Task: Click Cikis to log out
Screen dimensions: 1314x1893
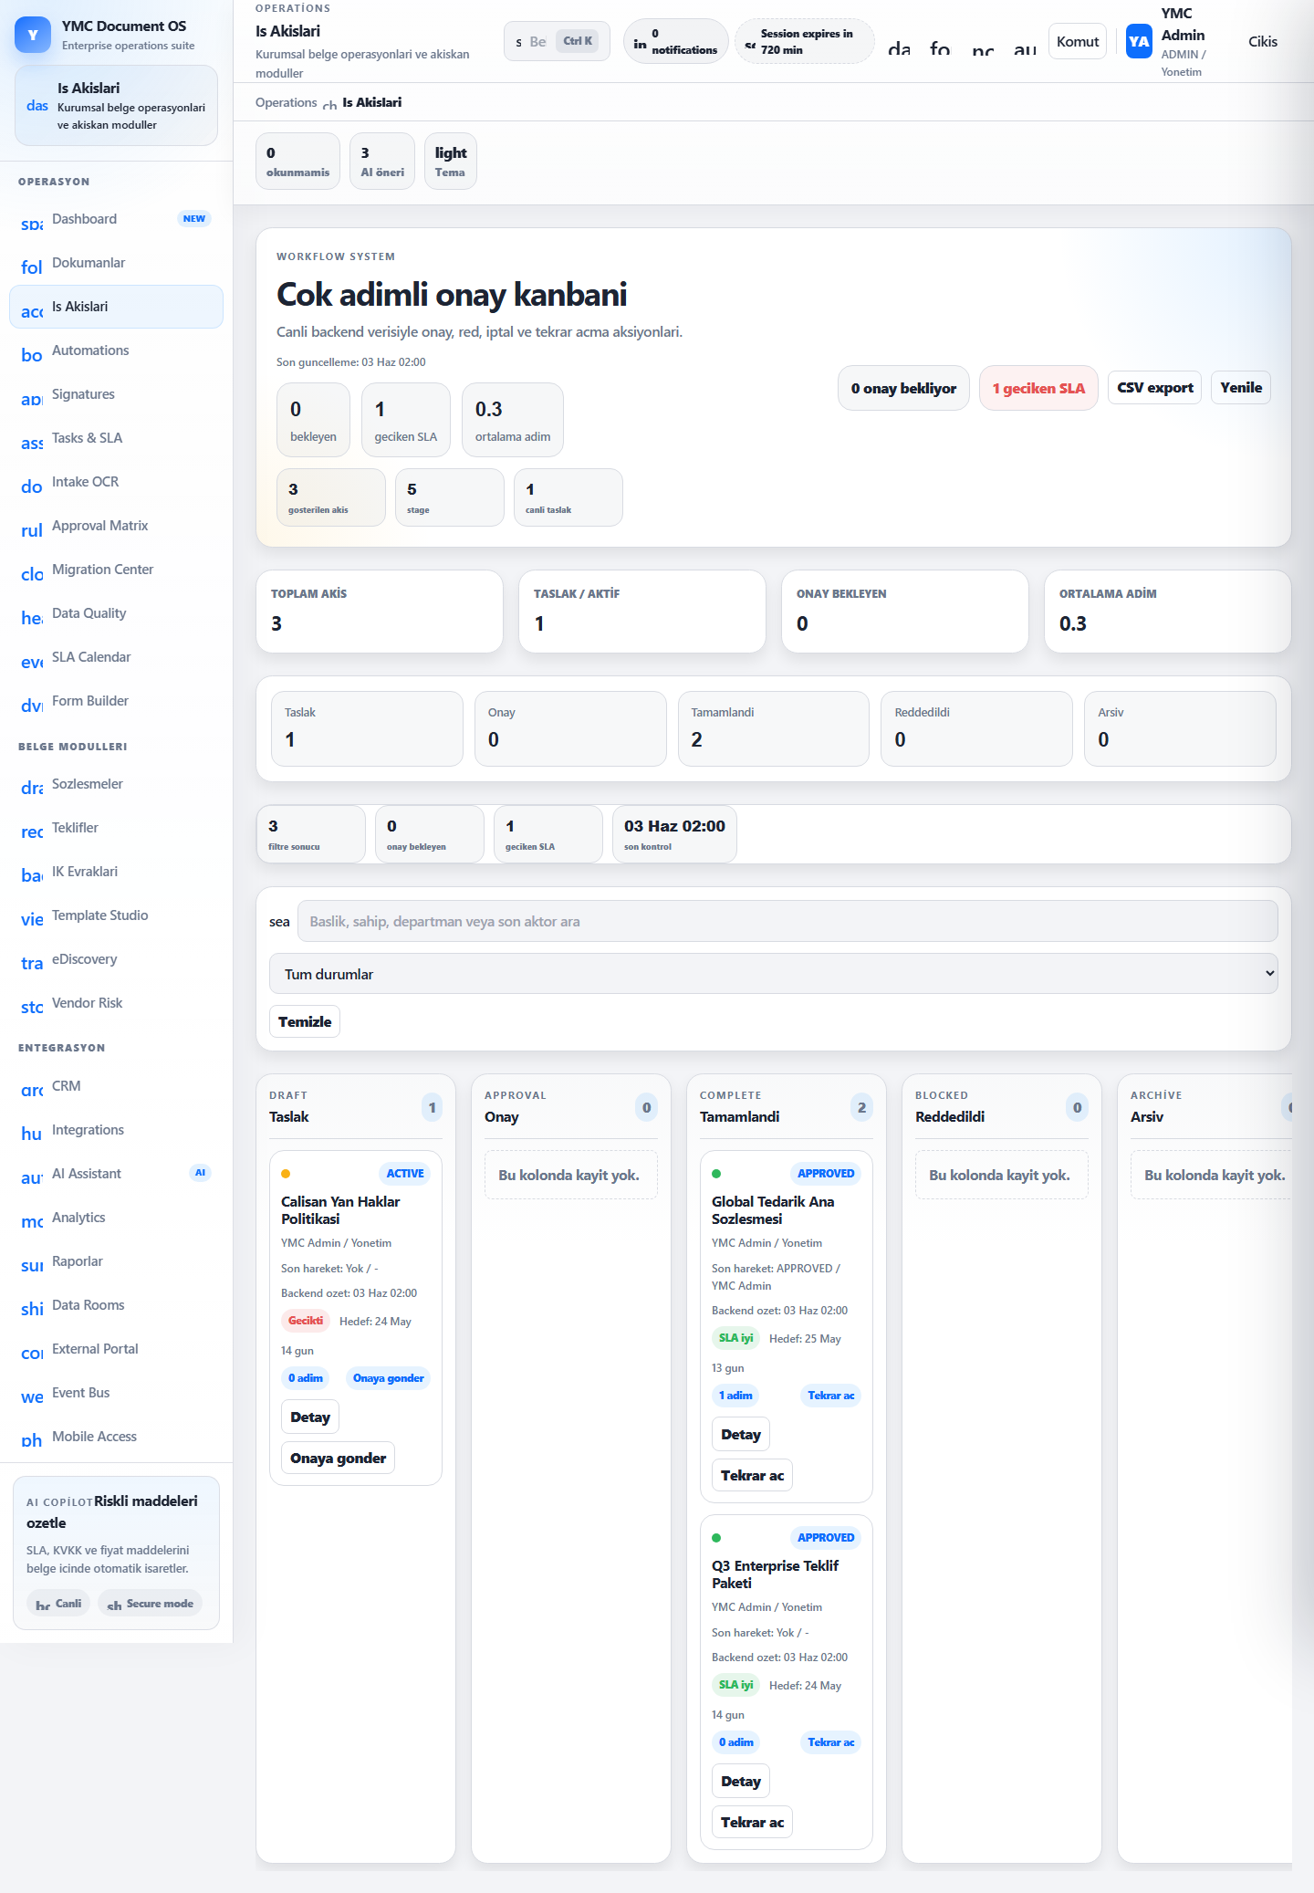Action: click(1262, 41)
